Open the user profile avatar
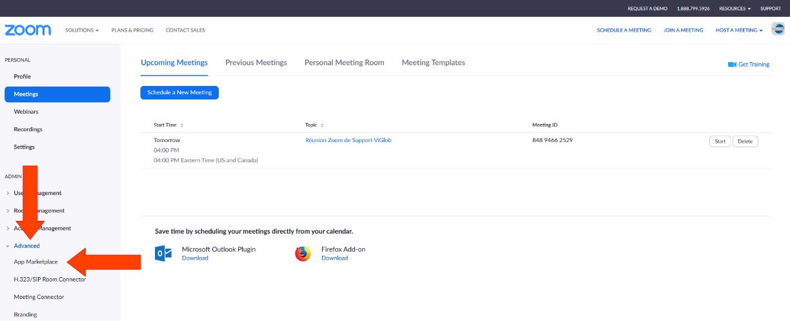The height and width of the screenshot is (321, 790). [778, 29]
